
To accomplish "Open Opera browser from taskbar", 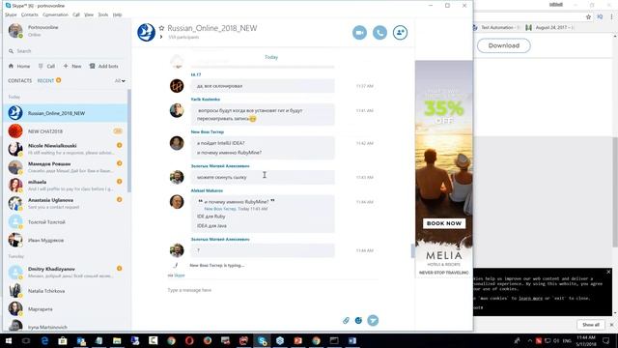I will tap(189, 340).
